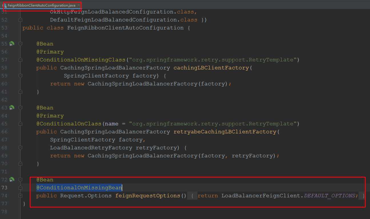Collapse the fold marker on line 55

(20, 44)
